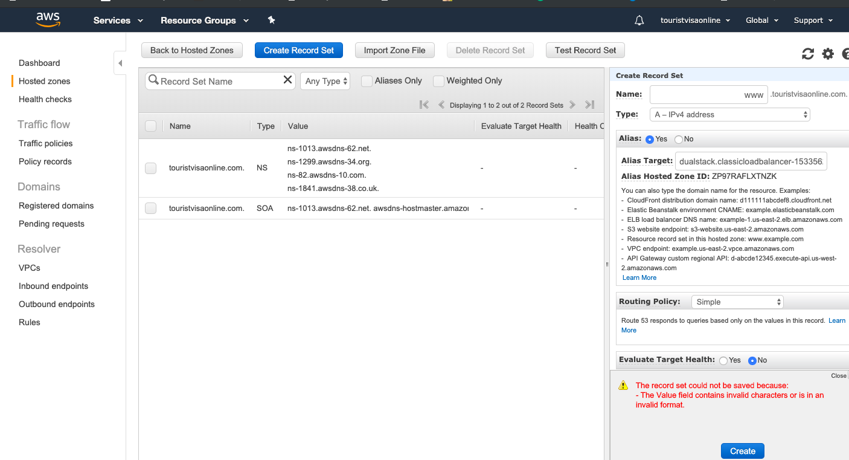Viewport: 849px width, 460px height.
Task: Enable the Weighted Only filter
Action: (438, 81)
